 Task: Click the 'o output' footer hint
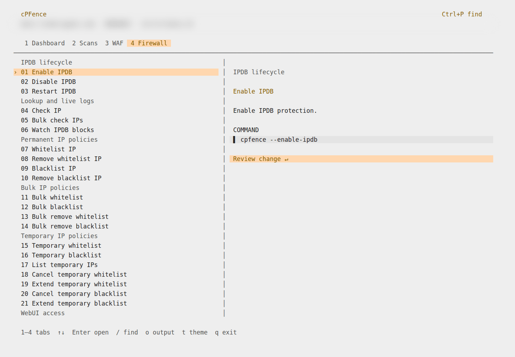click(160, 332)
